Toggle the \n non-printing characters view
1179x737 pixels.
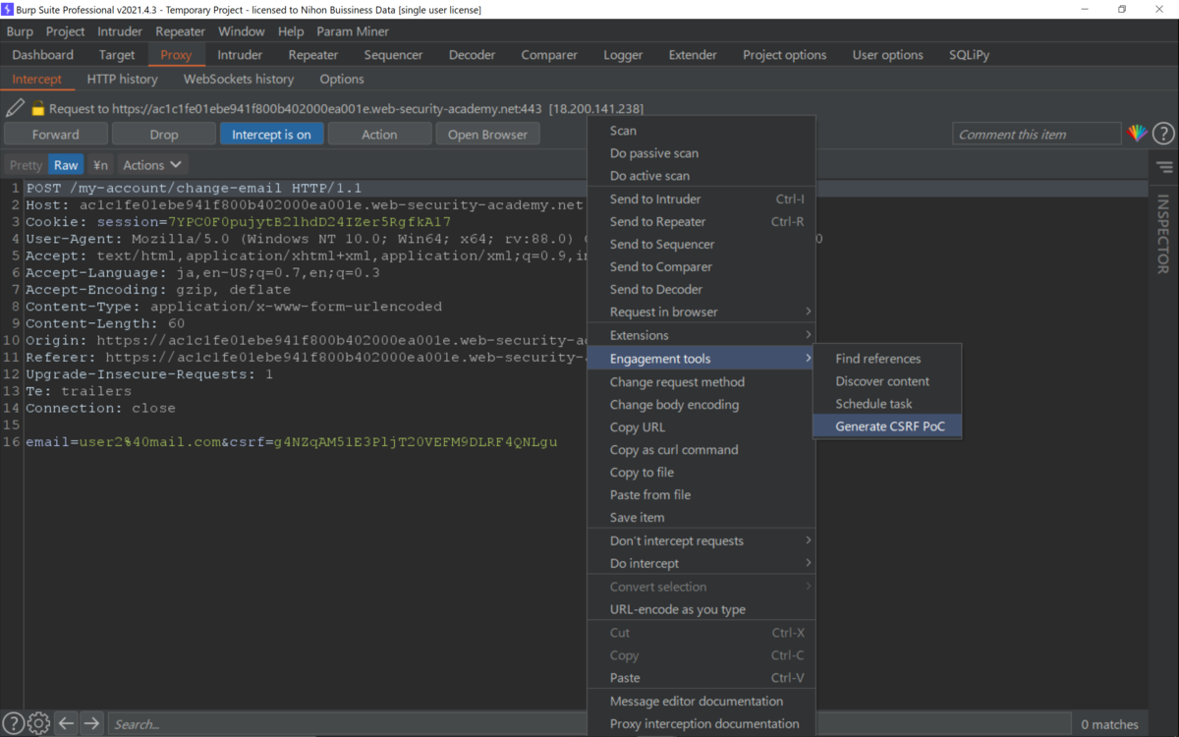[x=100, y=165]
